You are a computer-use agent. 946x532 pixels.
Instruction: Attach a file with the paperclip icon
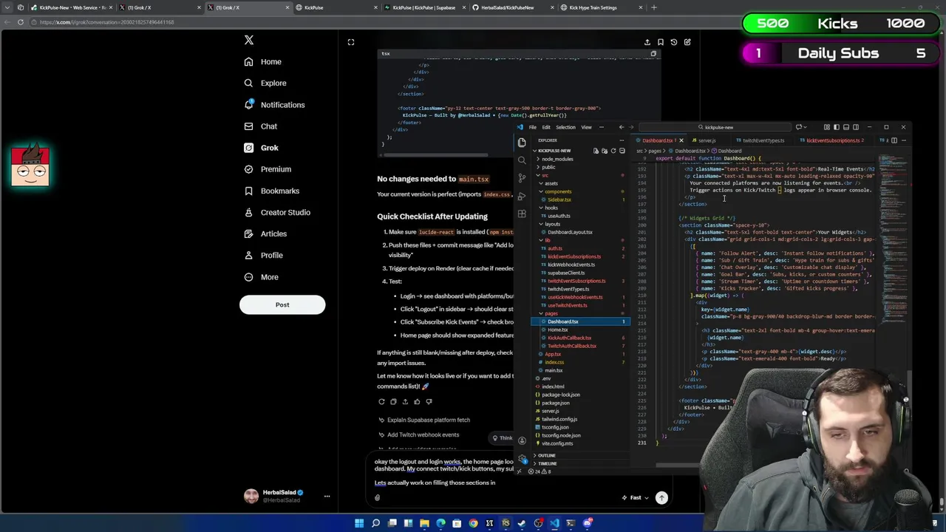pos(377,497)
